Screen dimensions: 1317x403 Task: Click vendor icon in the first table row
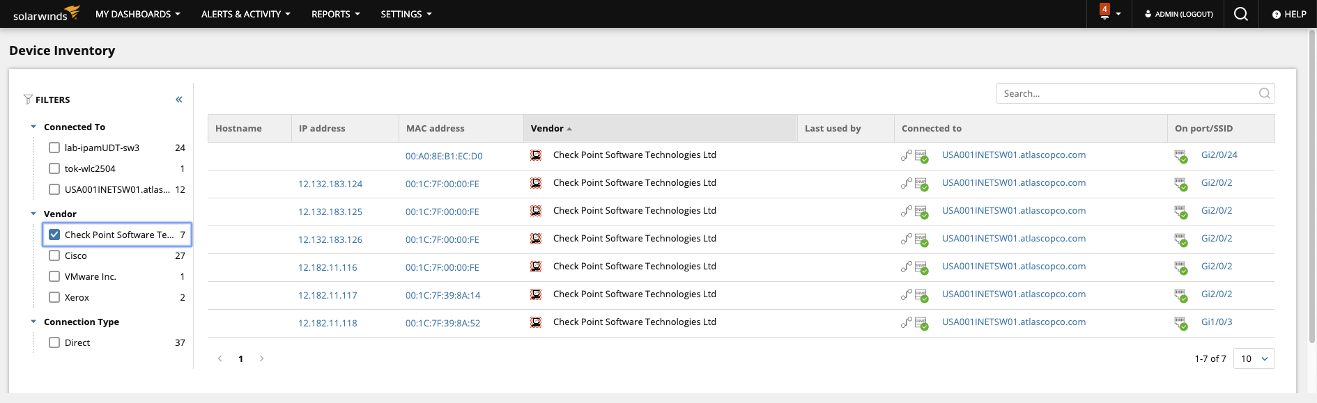[536, 155]
